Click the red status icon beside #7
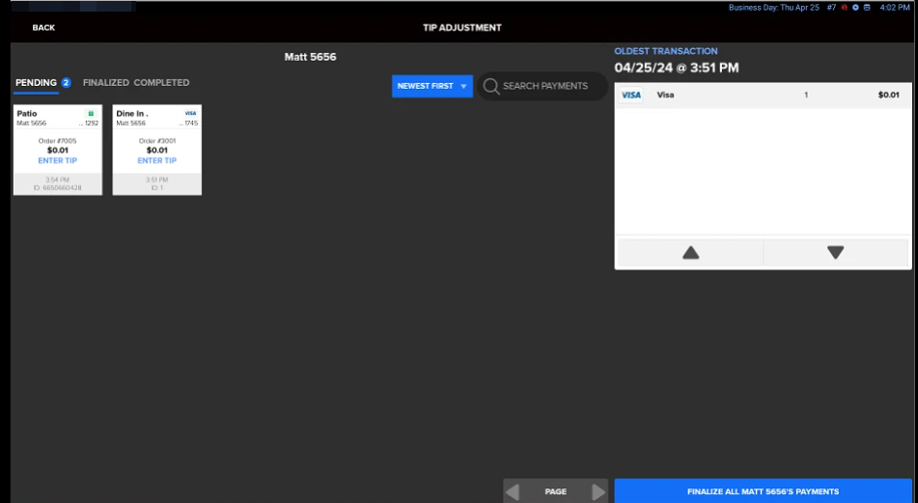Viewport: 918px width, 503px height. pos(845,8)
